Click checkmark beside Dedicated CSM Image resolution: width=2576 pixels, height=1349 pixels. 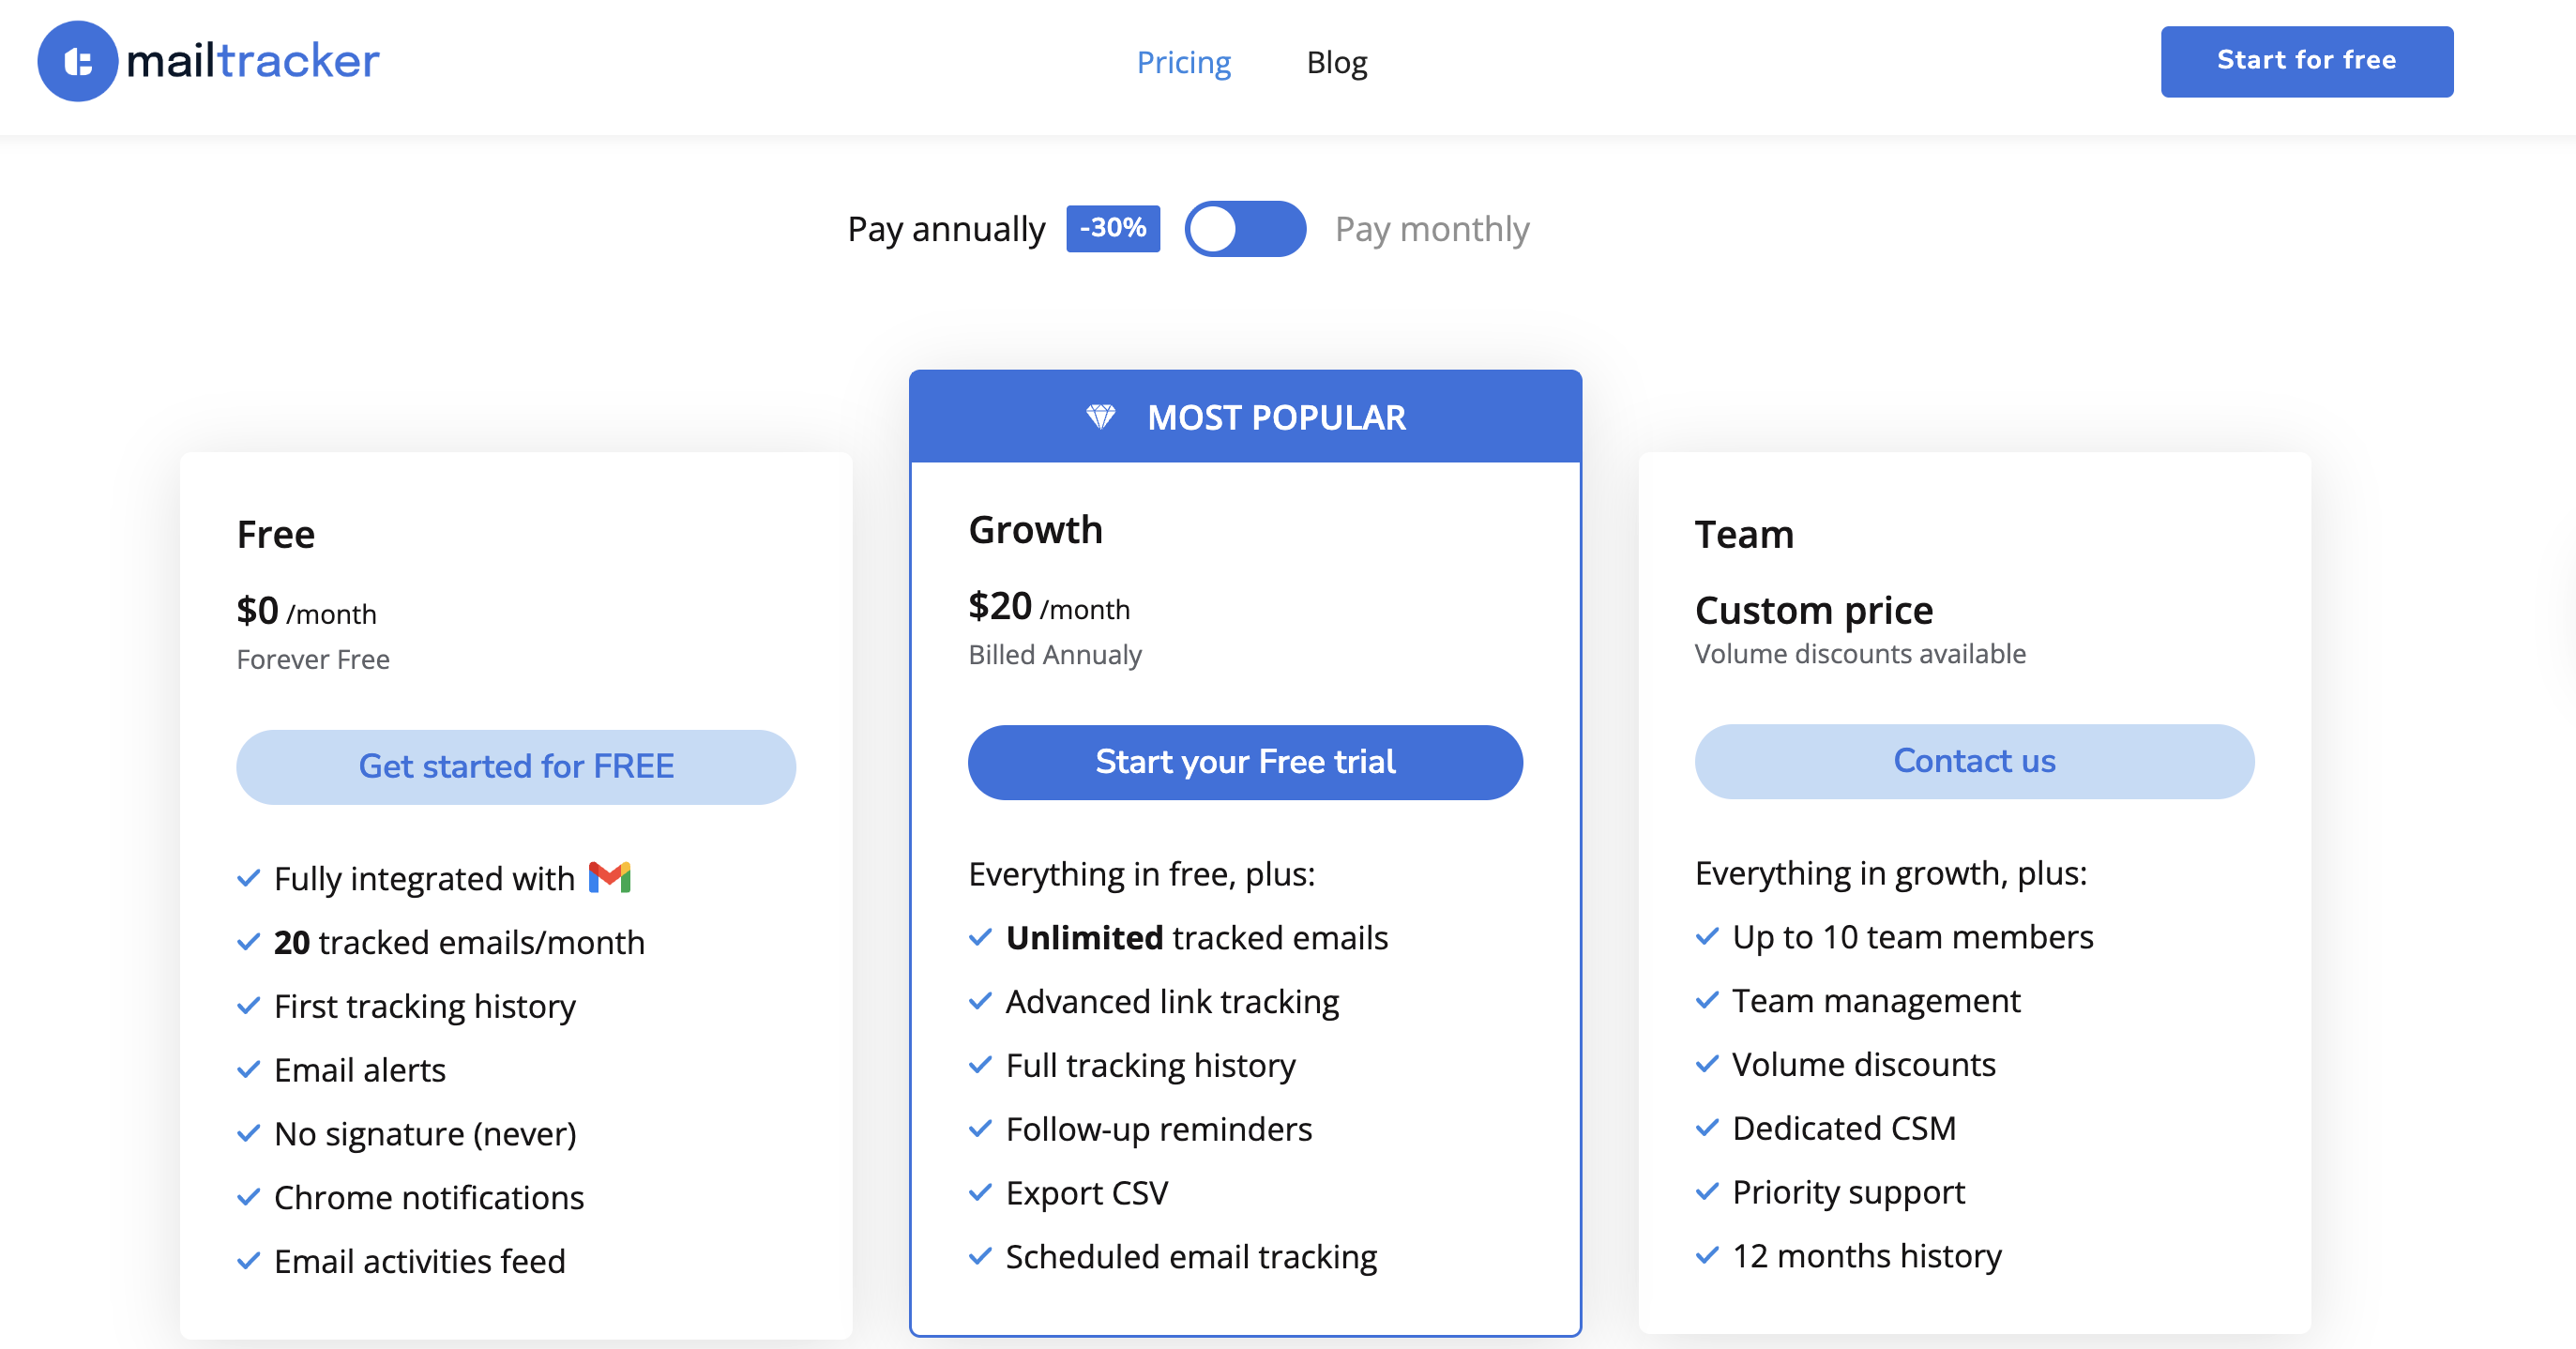1707,1128
